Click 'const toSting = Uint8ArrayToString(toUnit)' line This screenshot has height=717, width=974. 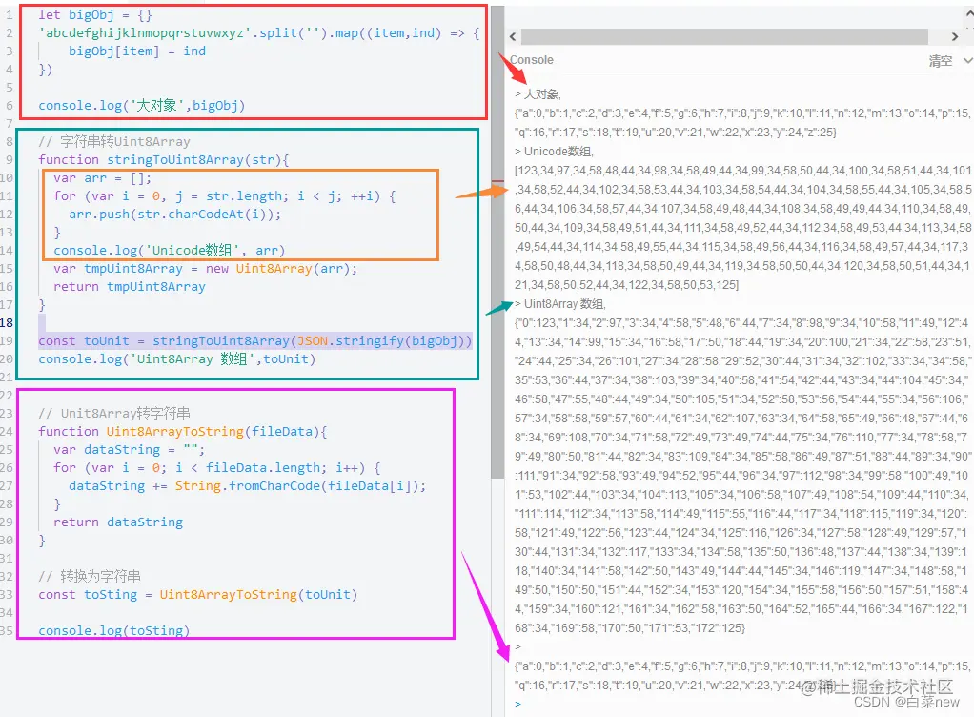[197, 595]
